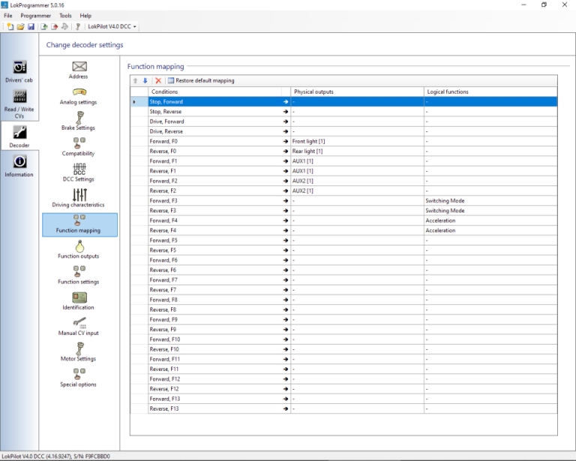Click the Conditions column header

point(214,92)
